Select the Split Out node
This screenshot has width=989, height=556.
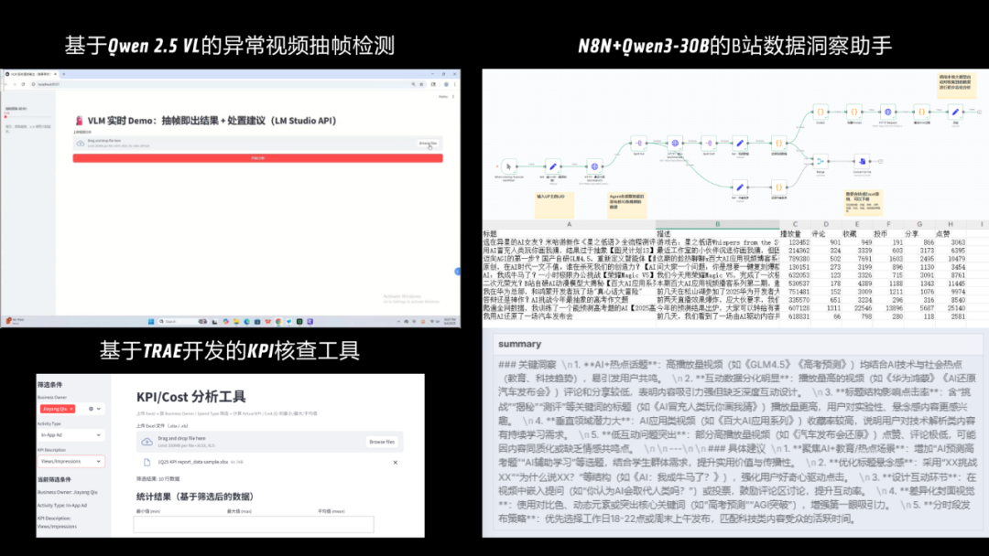point(638,143)
